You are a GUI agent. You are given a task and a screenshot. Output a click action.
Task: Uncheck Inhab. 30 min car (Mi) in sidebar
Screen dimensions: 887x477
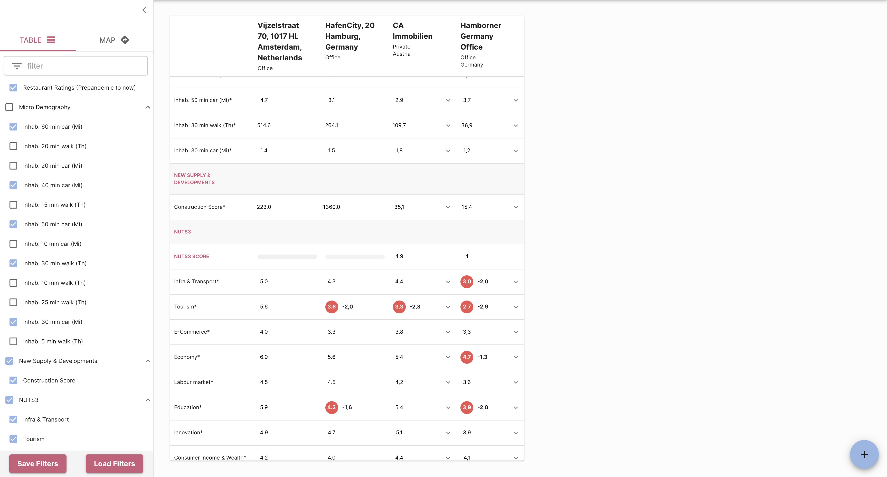click(x=13, y=322)
